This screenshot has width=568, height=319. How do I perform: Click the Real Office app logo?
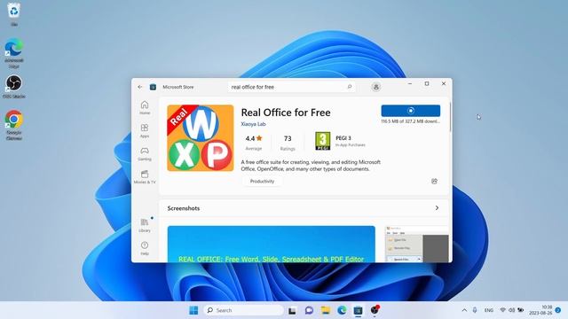(x=201, y=138)
